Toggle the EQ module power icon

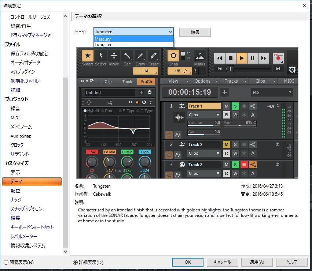point(144,102)
